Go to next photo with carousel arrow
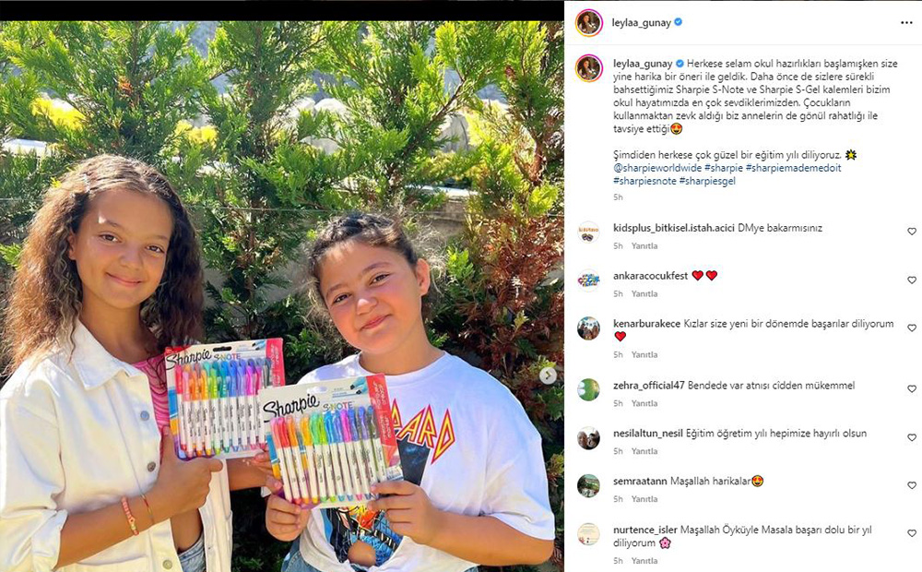The height and width of the screenshot is (572, 922). 548,375
